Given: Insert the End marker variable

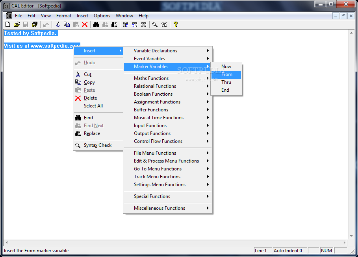Looking at the screenshot, I should [226, 90].
